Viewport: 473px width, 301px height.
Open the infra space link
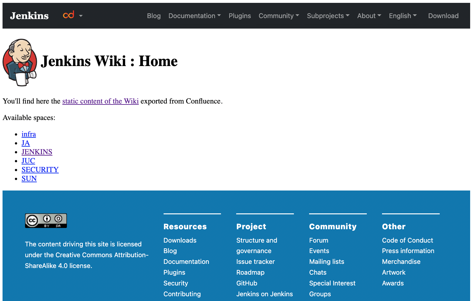click(x=29, y=134)
